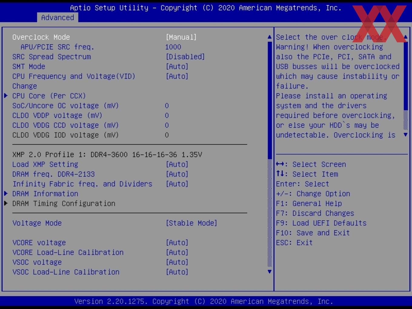This screenshot has height=309, width=412.
Task: Change SMT Mode [Auto] value
Action: pos(177,66)
